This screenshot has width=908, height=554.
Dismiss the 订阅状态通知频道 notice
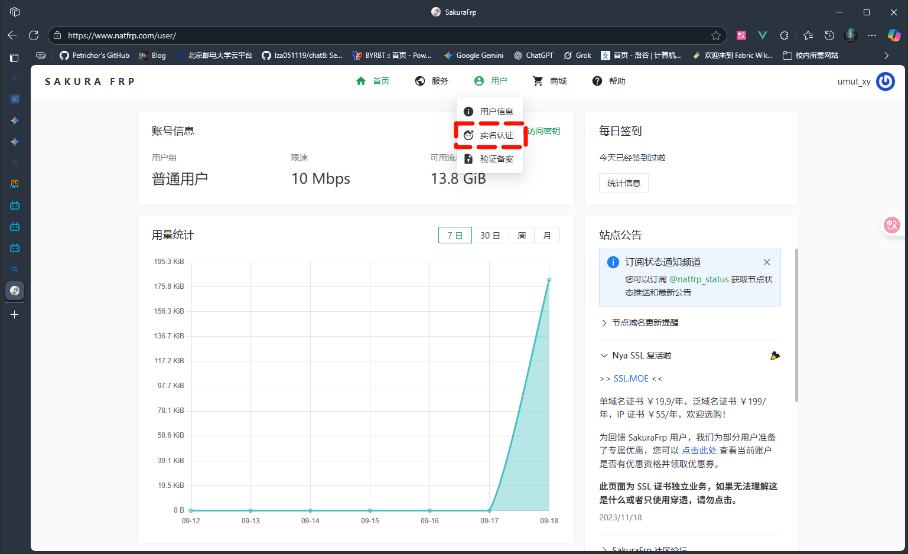point(767,262)
